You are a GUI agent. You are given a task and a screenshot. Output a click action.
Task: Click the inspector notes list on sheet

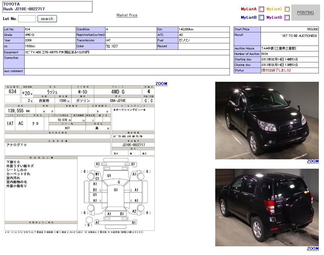21,174
